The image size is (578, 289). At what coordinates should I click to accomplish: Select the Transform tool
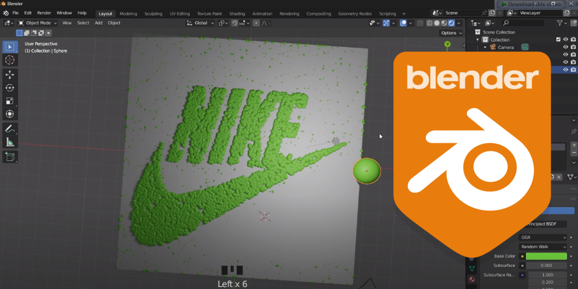[x=10, y=114]
